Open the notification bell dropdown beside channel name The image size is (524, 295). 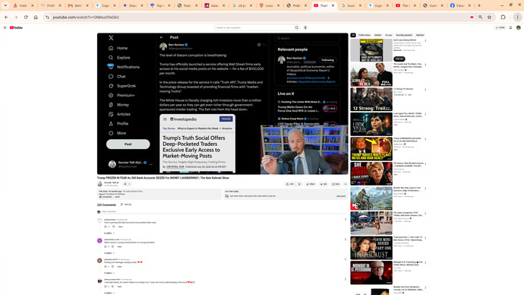click(127, 184)
